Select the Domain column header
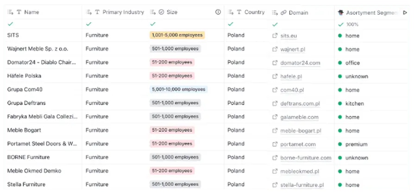Viewport: 414px width, 196px height. click(x=298, y=12)
